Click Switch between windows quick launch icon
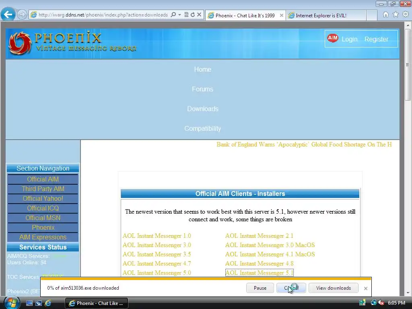Screen dimensions: 412x309 [x=39, y=303]
